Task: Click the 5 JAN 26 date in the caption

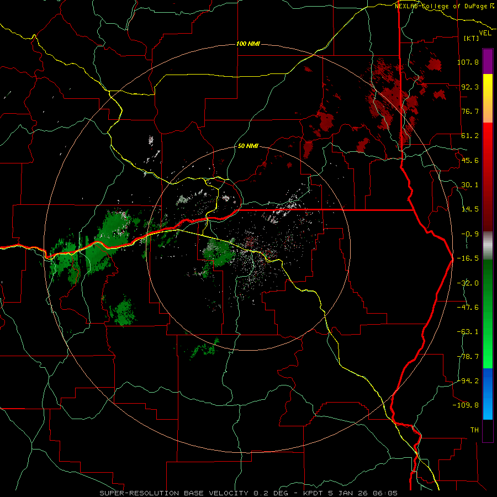Action: coord(348,493)
